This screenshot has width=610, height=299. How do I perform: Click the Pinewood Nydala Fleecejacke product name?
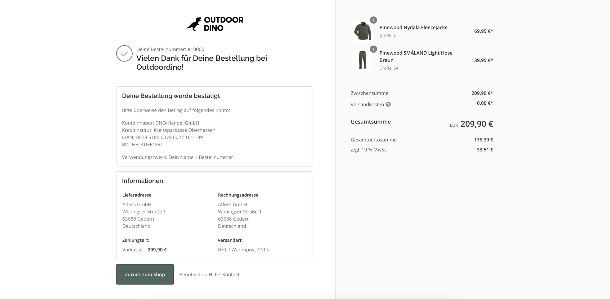coord(413,28)
